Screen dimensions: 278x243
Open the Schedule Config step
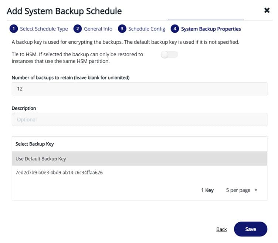pyautogui.click(x=146, y=29)
